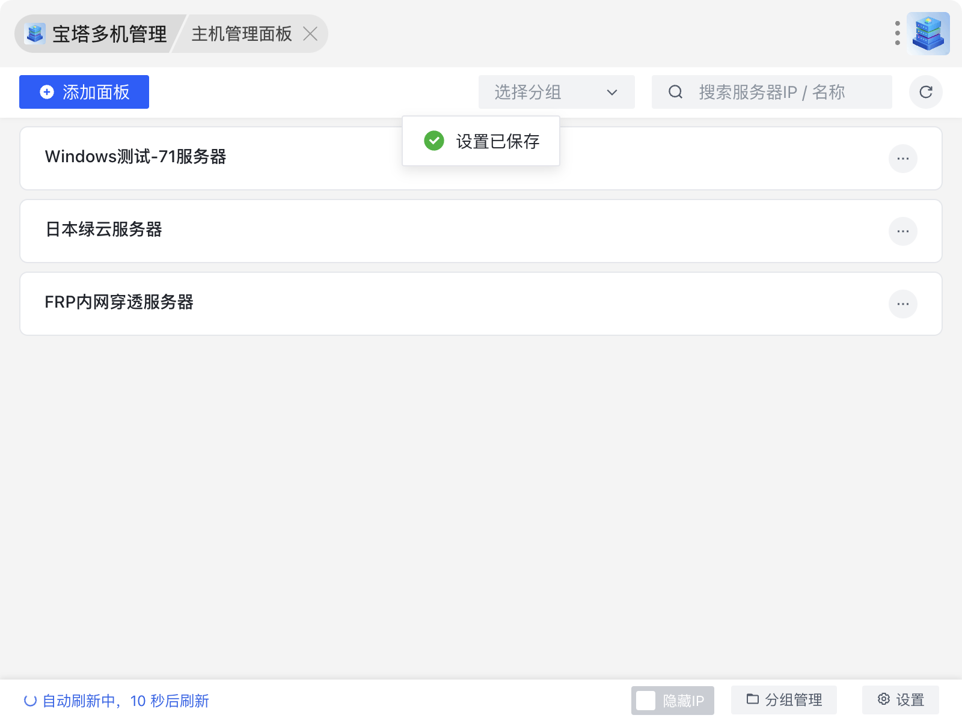The width and height of the screenshot is (962, 721).
Task: Click the 搜索服务器IP / 名称 search field
Action: 772,92
